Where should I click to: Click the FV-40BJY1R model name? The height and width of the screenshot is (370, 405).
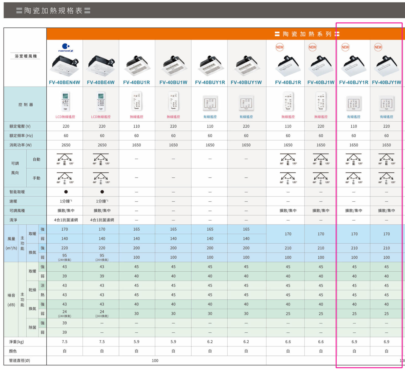coord(354,82)
